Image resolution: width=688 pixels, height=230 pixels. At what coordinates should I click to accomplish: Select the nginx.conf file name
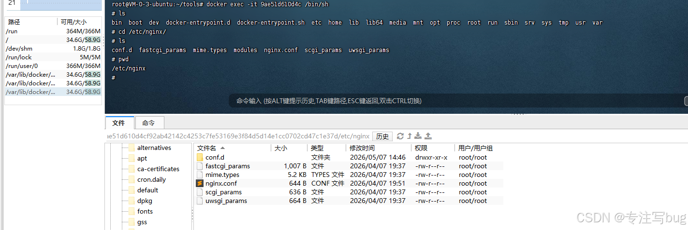point(221,183)
